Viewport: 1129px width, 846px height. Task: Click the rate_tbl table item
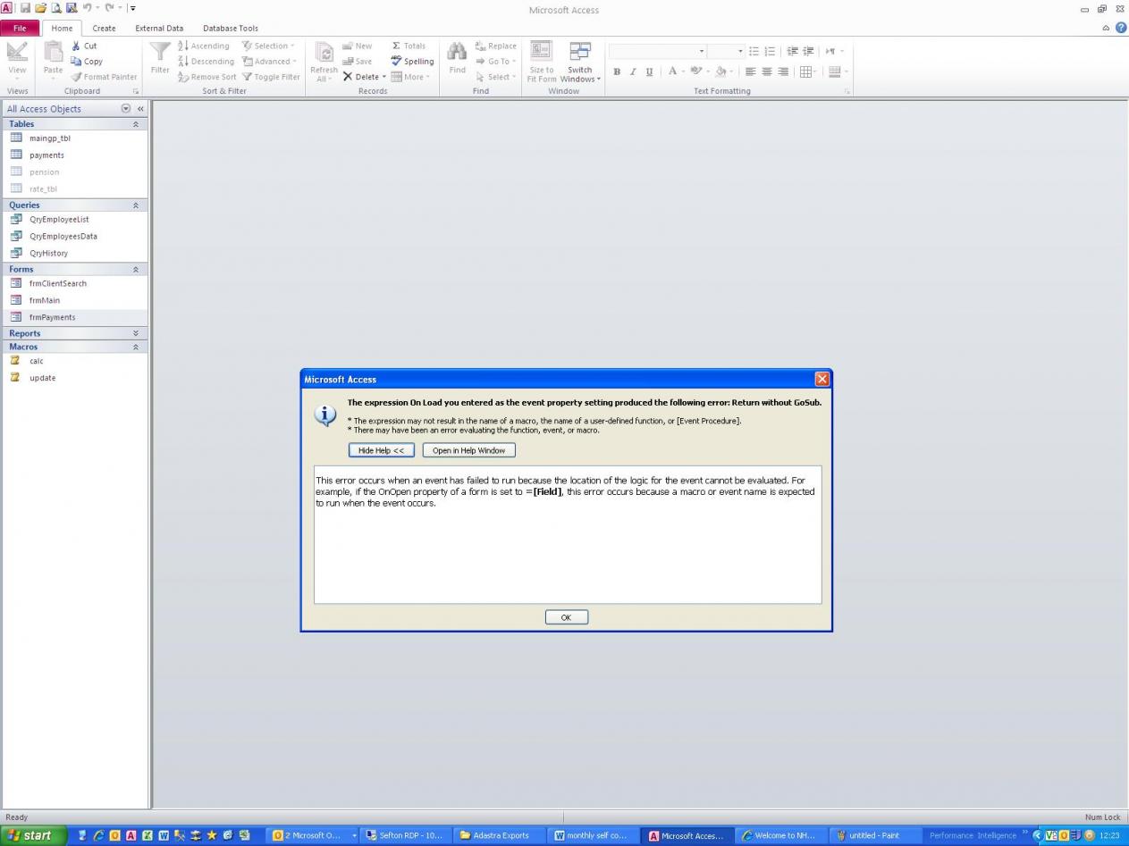pyautogui.click(x=75, y=189)
